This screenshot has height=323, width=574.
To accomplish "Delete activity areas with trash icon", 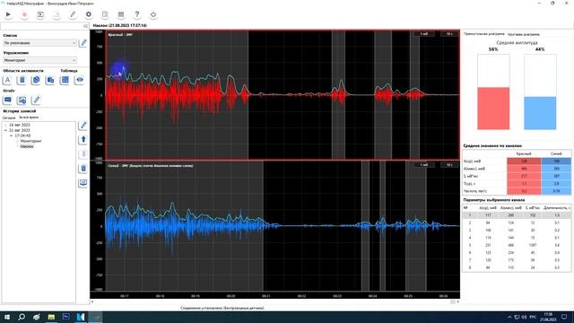I will pos(22,80).
